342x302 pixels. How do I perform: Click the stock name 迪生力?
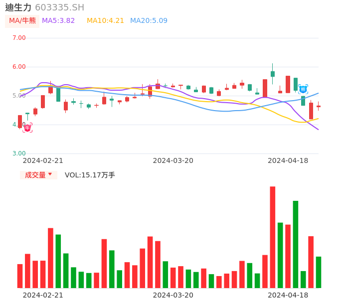pyautogui.click(x=18, y=7)
